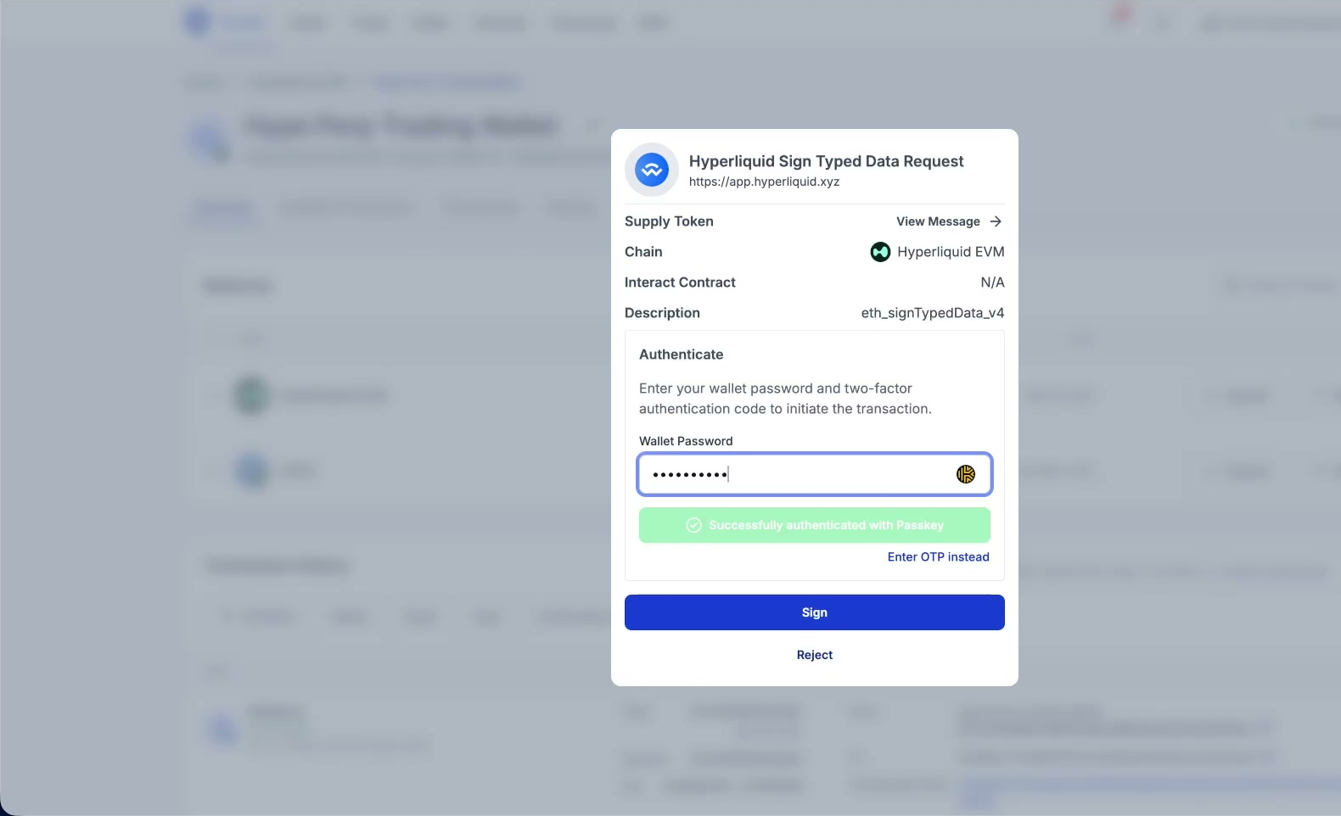Click the Authenticate section heading
Image resolution: width=1341 pixels, height=816 pixels.
point(682,355)
